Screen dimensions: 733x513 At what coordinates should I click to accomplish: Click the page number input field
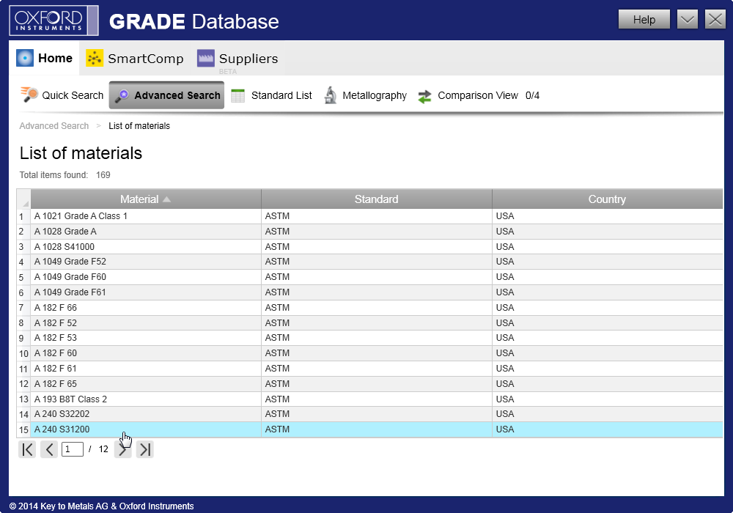click(73, 449)
